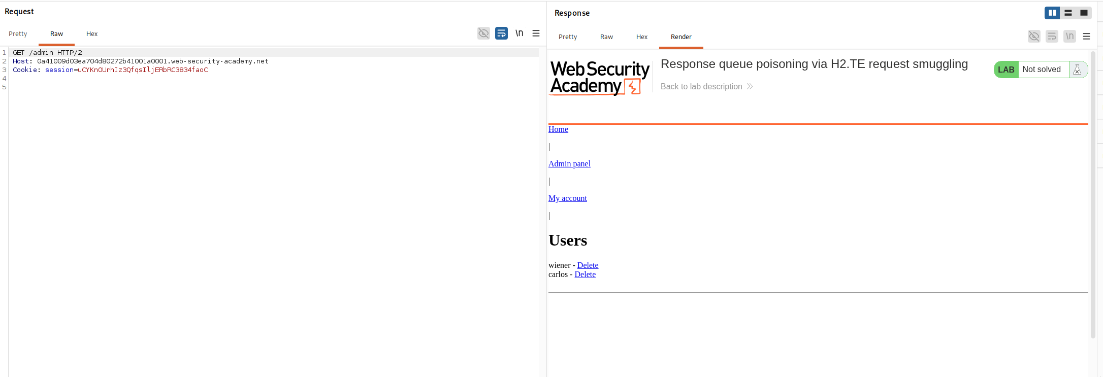This screenshot has height=377, width=1103.
Task: Toggle word wrap in Request panel
Action: coord(501,33)
